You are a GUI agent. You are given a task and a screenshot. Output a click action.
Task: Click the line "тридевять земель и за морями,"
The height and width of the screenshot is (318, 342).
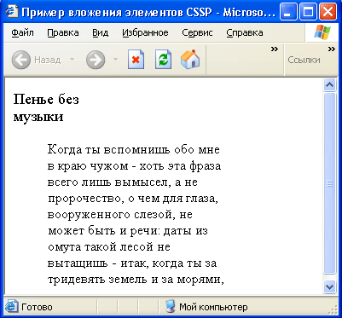(x=136, y=280)
